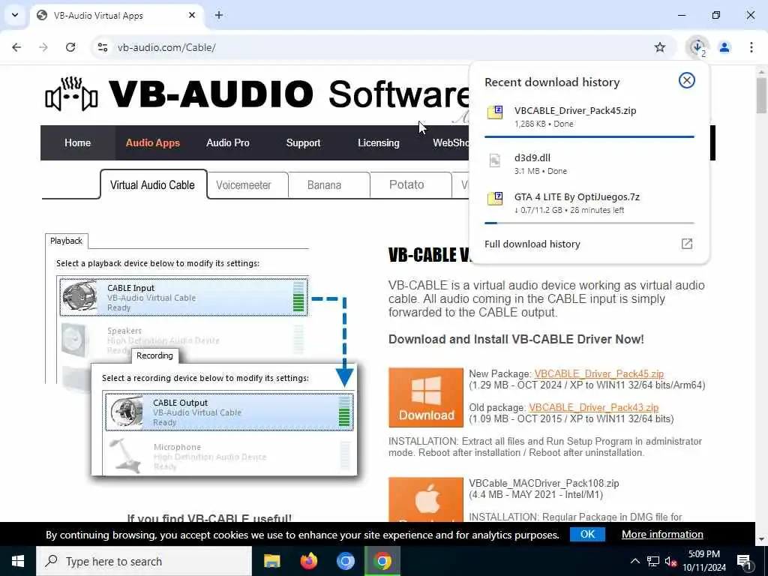Viewport: 768px width, 576px height.
Task: Launch Firefox from the taskbar
Action: pyautogui.click(x=308, y=561)
